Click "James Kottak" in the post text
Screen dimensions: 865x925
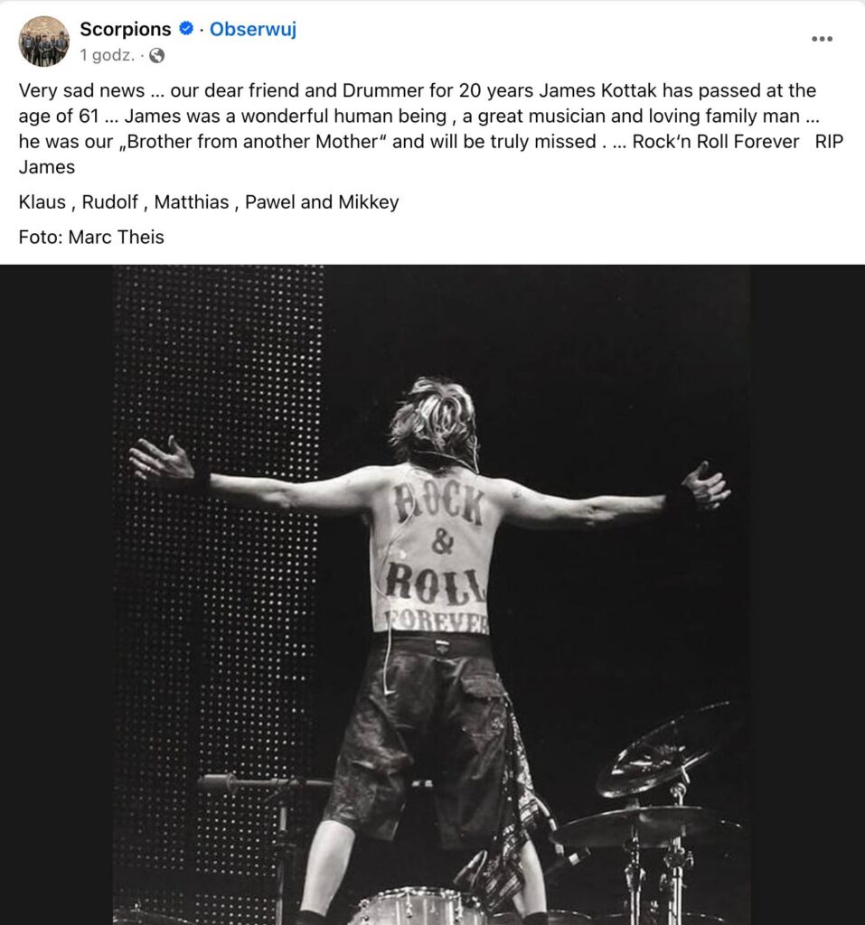tap(587, 90)
